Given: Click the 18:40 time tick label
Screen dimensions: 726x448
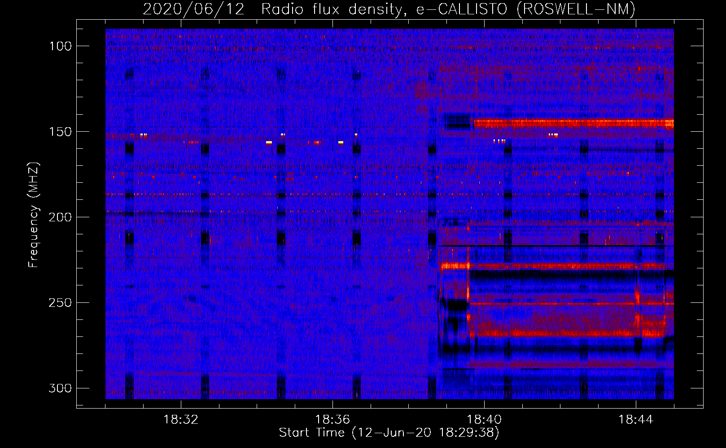Looking at the screenshot, I should (x=484, y=420).
